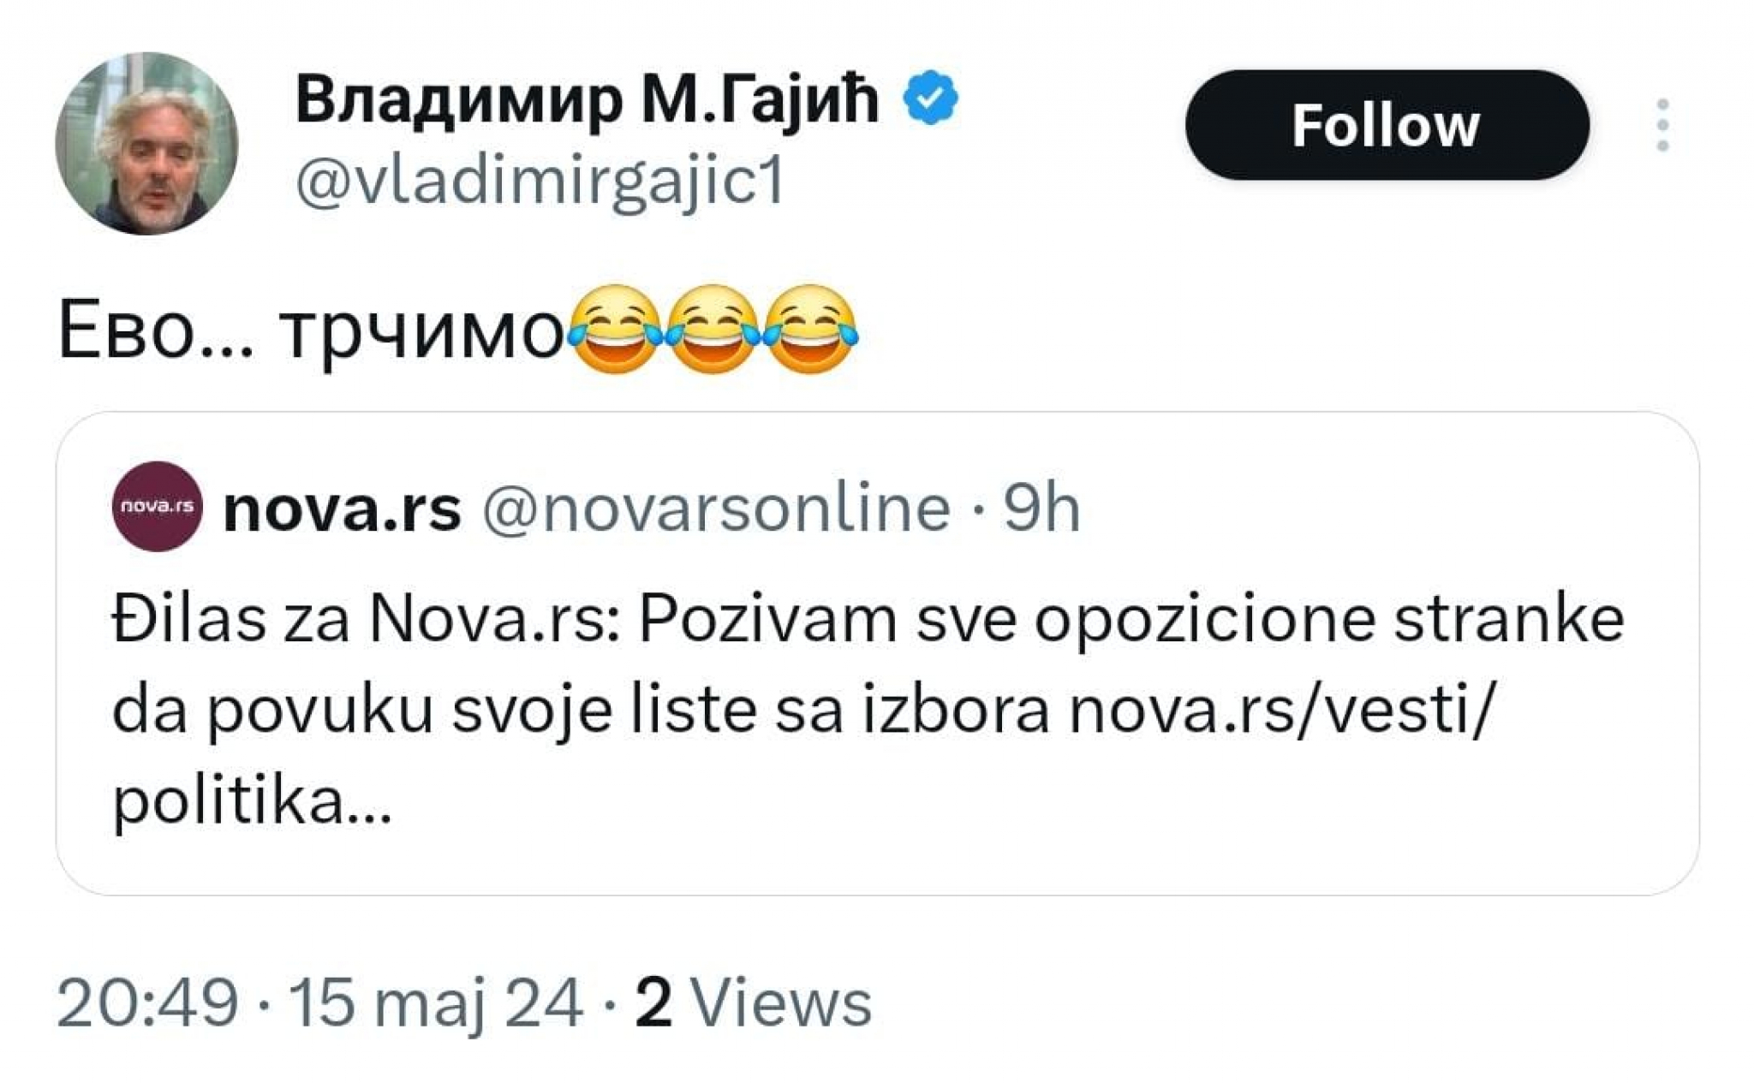
Task: View the 2 Views count
Action: 753,1003
